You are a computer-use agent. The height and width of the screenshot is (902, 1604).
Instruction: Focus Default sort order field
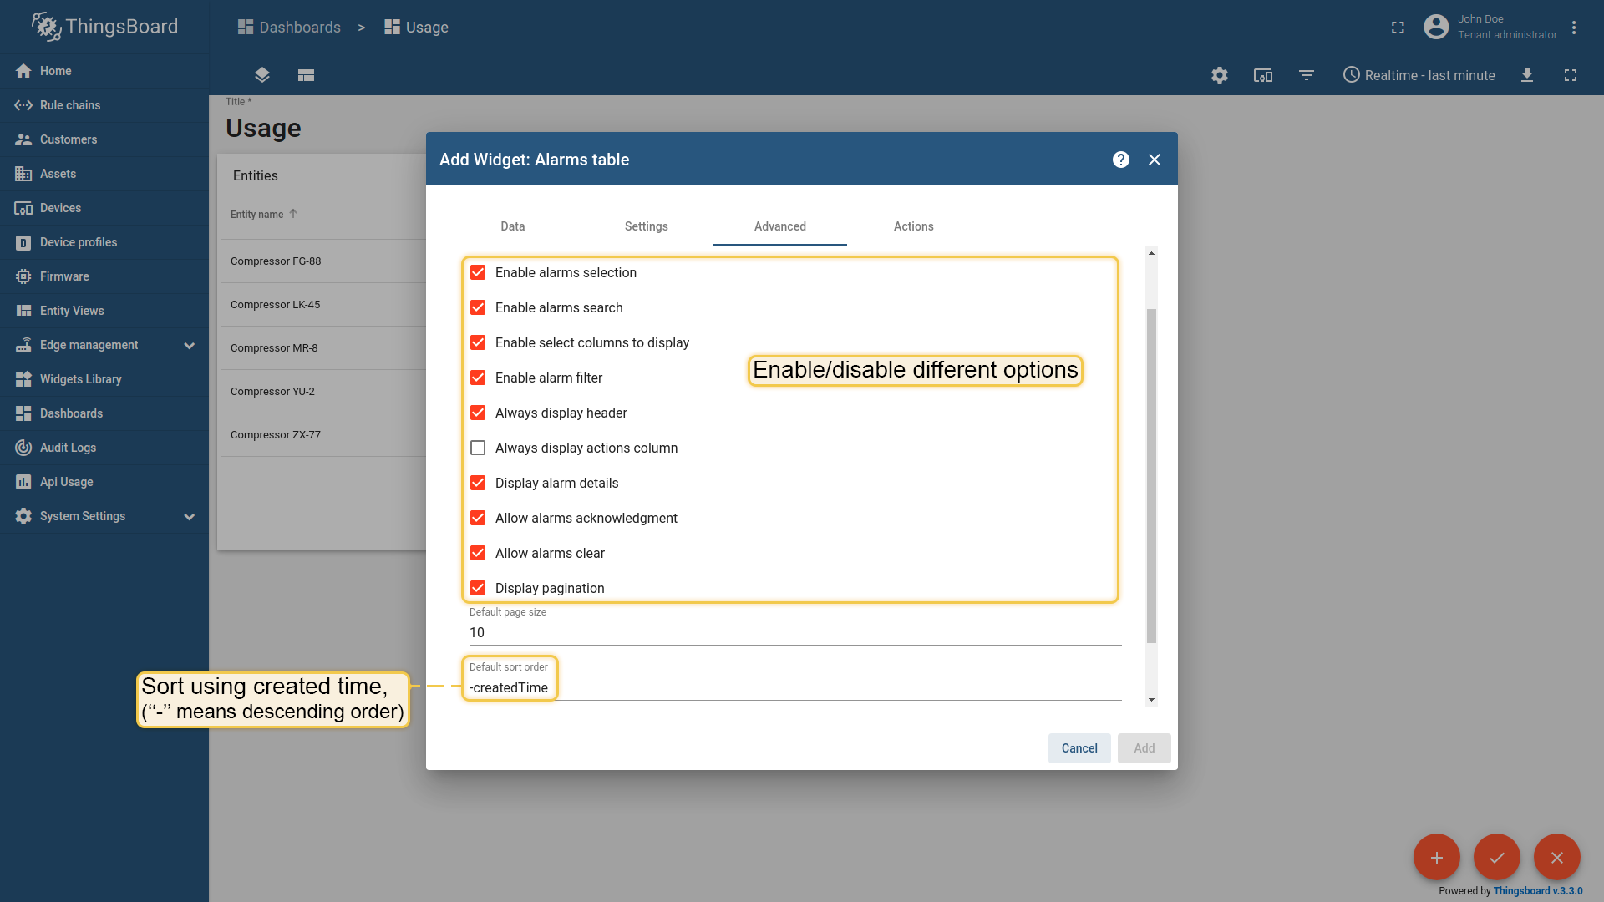[795, 687]
